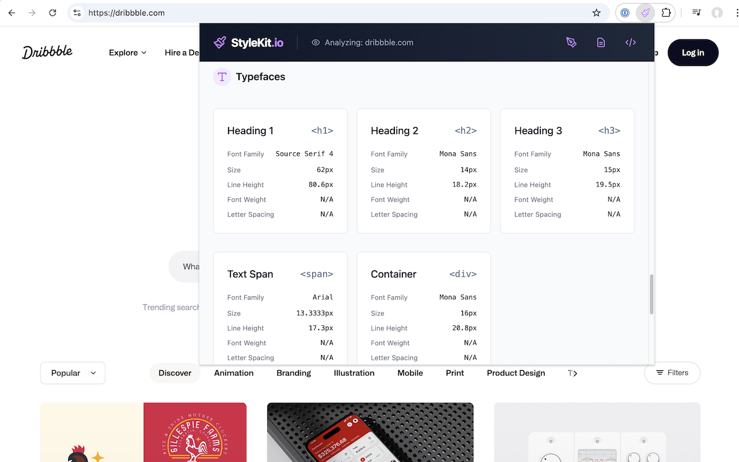Viewport: 739px width, 462px height.
Task: Open the StyleKit document report view
Action: point(601,42)
